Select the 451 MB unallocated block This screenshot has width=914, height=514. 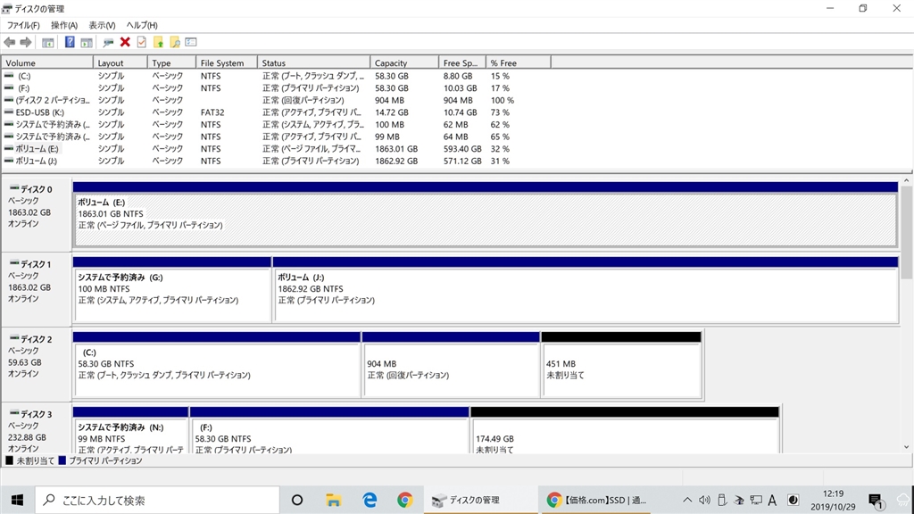coord(621,370)
